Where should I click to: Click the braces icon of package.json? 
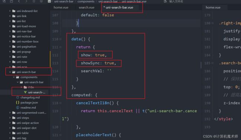(18, 102)
